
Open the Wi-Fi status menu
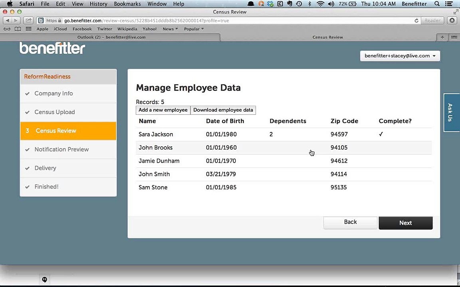pyautogui.click(x=320, y=4)
